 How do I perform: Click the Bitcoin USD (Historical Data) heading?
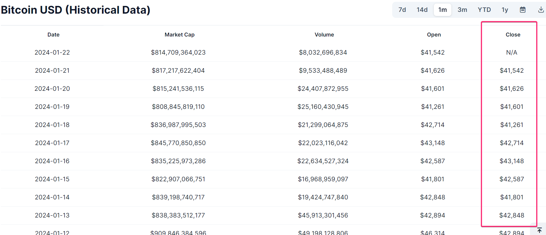76,10
